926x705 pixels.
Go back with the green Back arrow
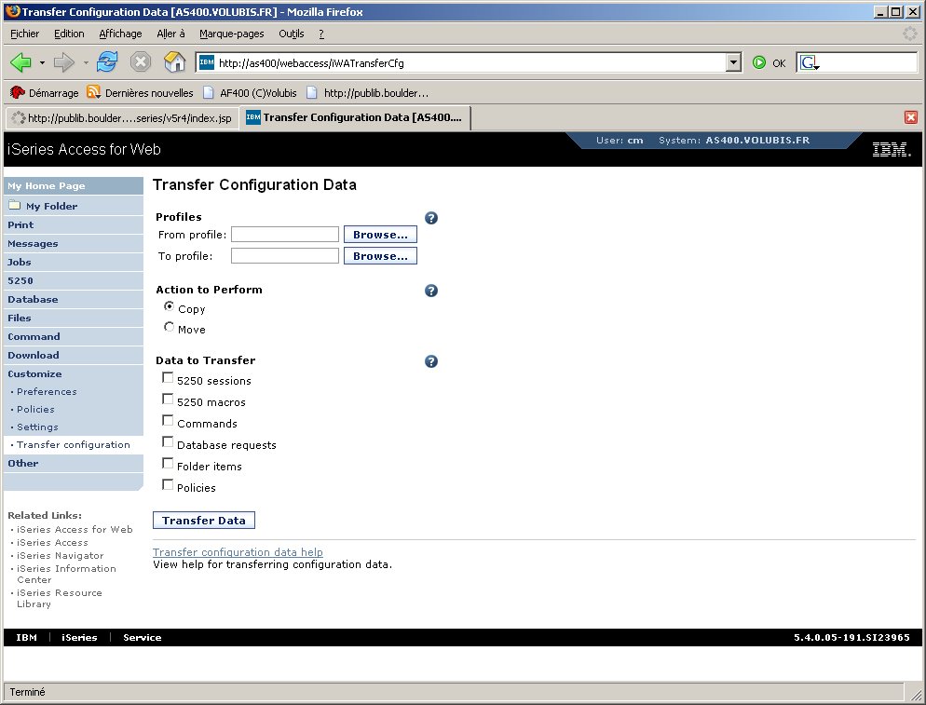click(20, 62)
